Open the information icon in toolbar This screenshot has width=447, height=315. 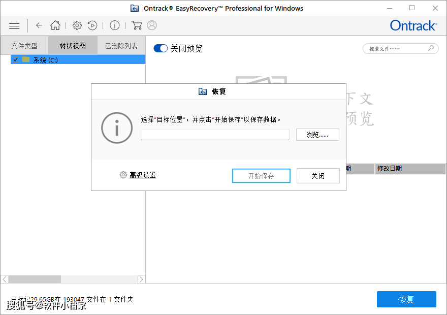[115, 25]
